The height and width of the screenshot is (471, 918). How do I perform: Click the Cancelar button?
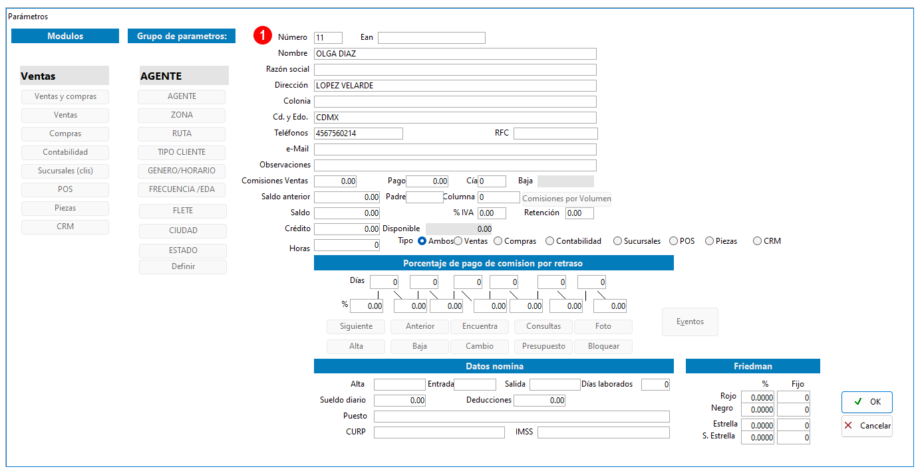pos(867,426)
